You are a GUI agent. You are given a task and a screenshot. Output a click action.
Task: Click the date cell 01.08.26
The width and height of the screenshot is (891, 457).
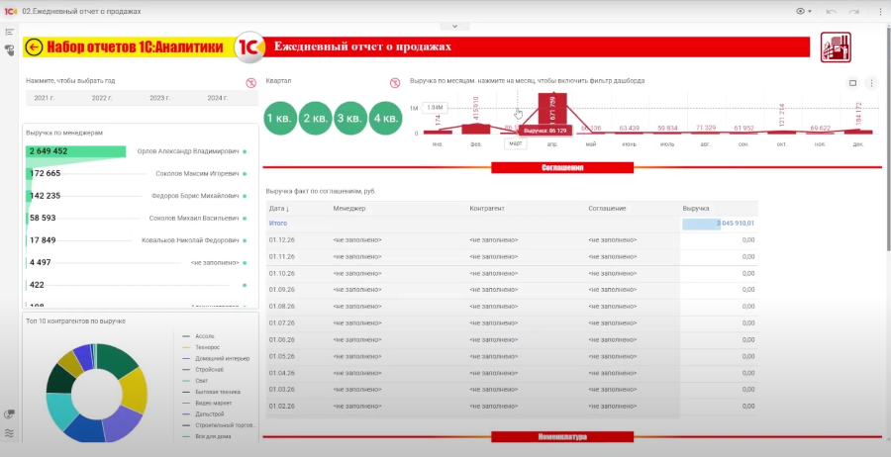pyautogui.click(x=282, y=307)
